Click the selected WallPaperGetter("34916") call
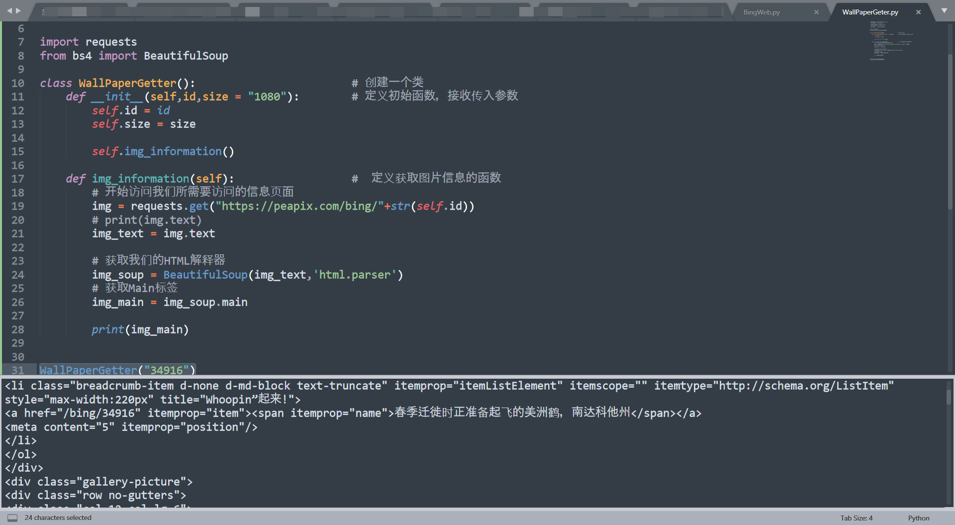This screenshot has height=525, width=955. (x=117, y=370)
